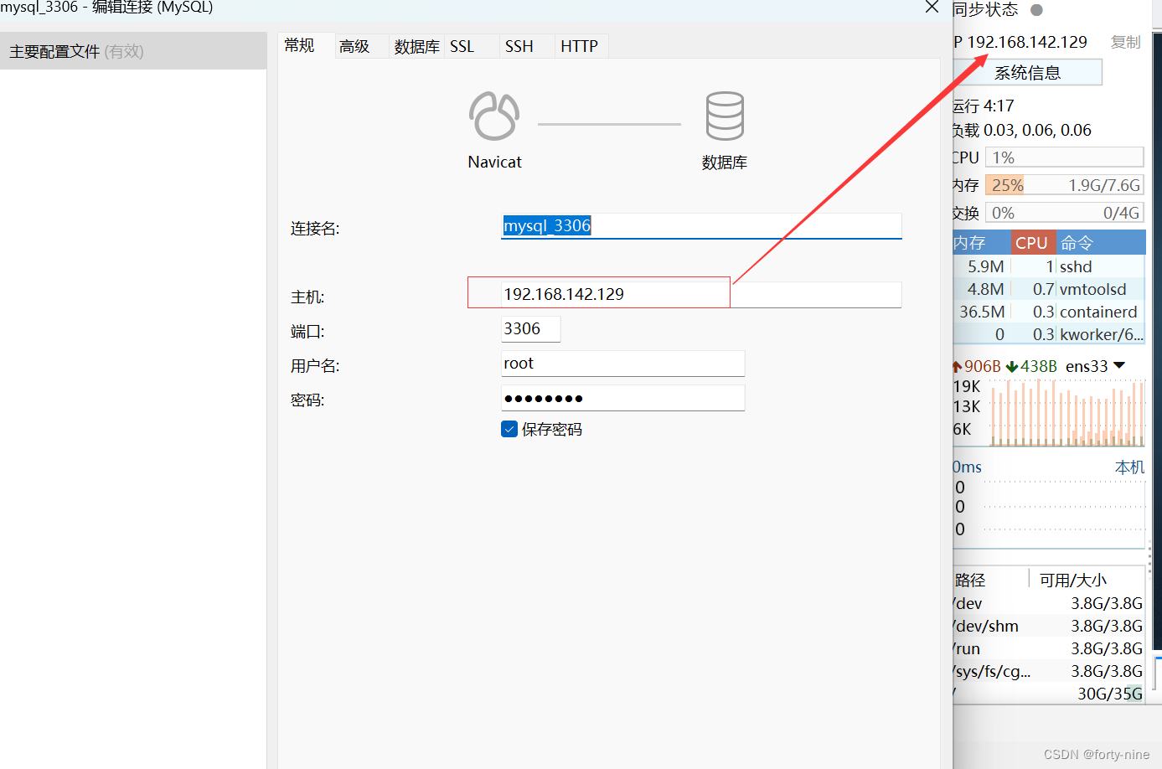This screenshot has width=1162, height=769.
Task: Select the /sys/fs/cg... disk row
Action: [x=1049, y=671]
